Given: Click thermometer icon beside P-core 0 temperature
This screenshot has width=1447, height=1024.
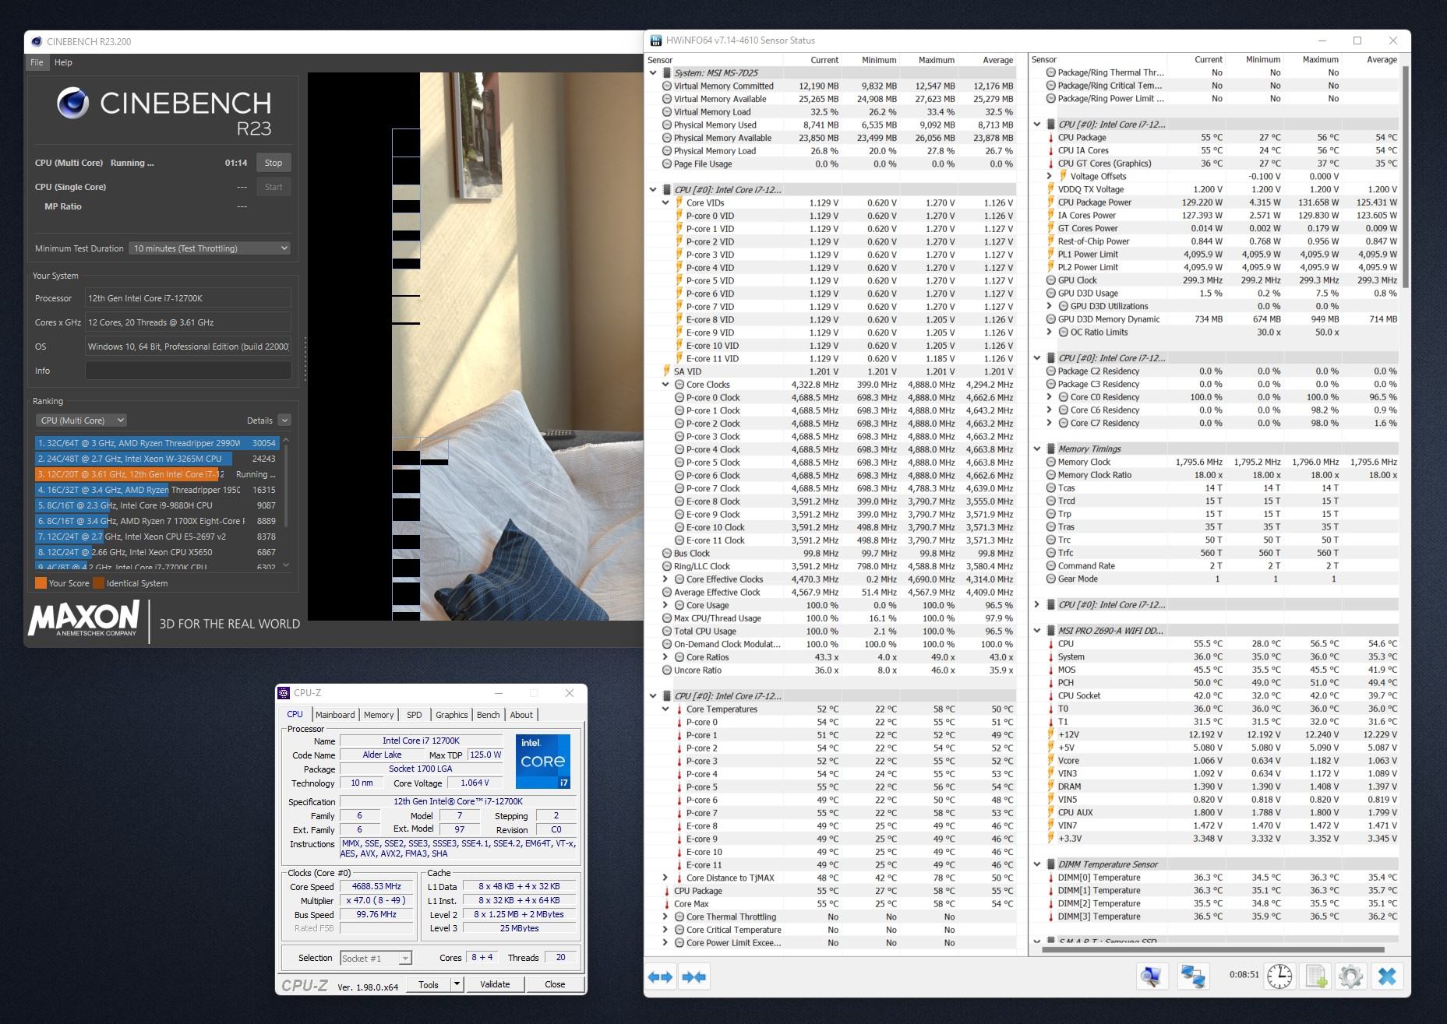Looking at the screenshot, I should [679, 722].
